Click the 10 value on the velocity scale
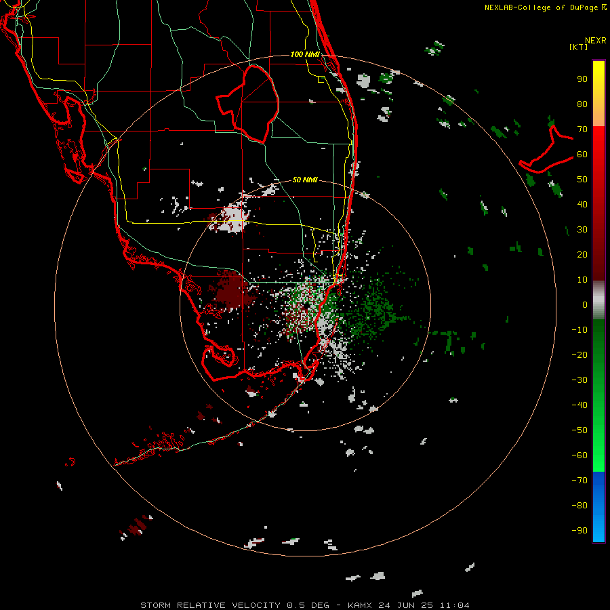The image size is (610, 610). (x=582, y=280)
